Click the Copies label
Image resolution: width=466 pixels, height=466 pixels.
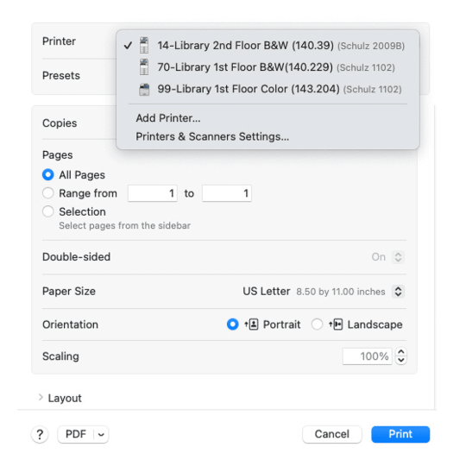(x=60, y=123)
